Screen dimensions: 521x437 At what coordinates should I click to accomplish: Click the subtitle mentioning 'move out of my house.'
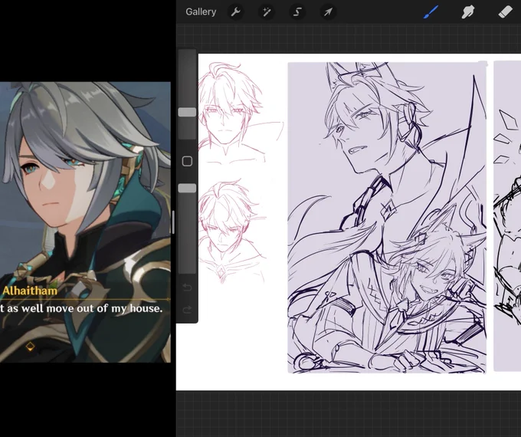tap(81, 309)
